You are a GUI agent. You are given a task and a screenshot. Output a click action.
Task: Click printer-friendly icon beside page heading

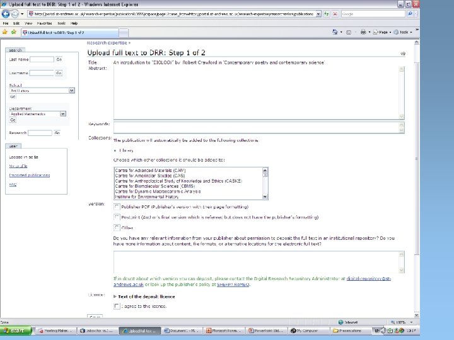coord(403,54)
